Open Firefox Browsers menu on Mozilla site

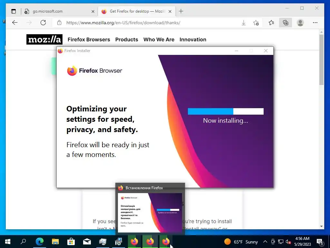pos(89,39)
